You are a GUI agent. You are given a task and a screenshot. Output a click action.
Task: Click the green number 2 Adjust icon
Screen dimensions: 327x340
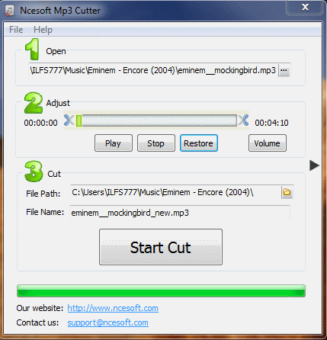pyautogui.click(x=34, y=103)
